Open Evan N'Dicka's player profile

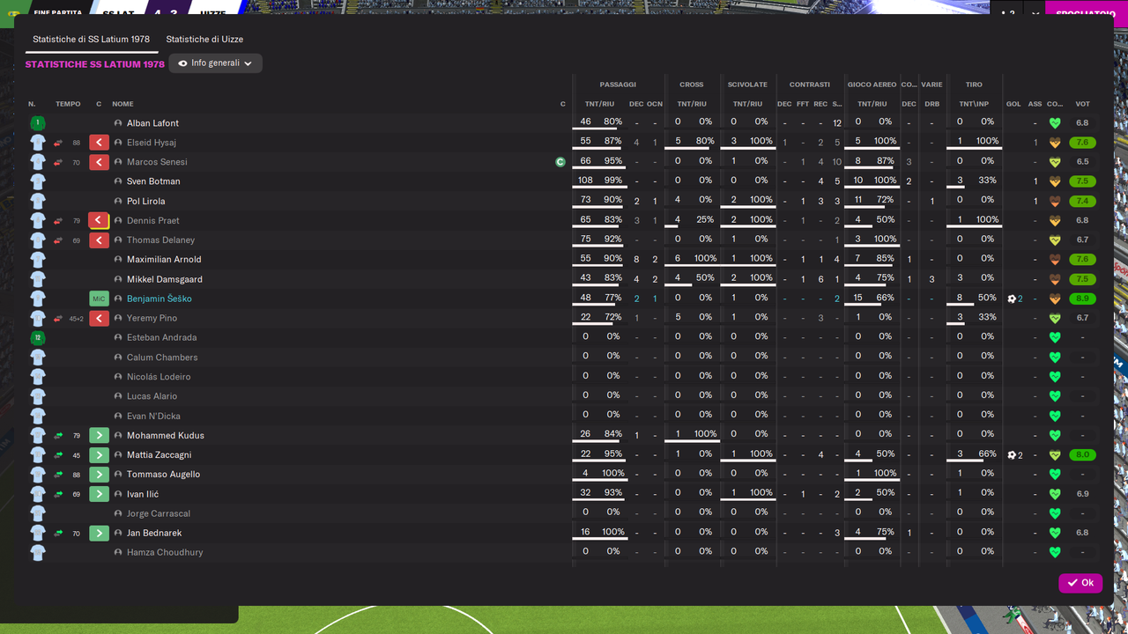point(153,416)
